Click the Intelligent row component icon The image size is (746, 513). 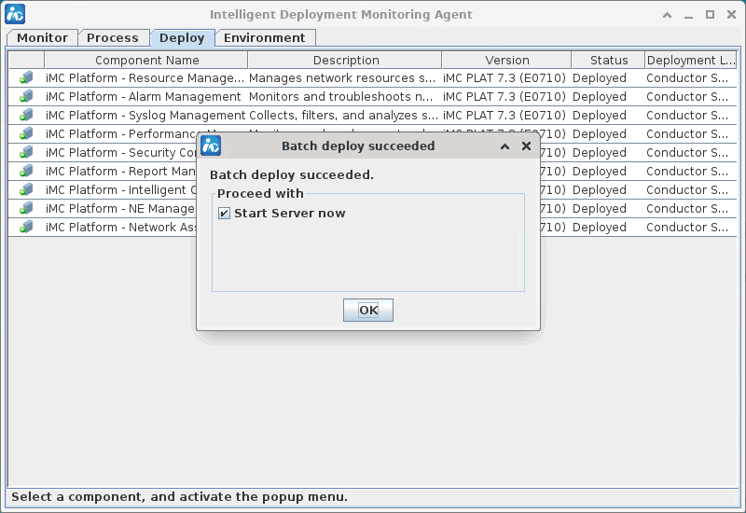coord(26,190)
